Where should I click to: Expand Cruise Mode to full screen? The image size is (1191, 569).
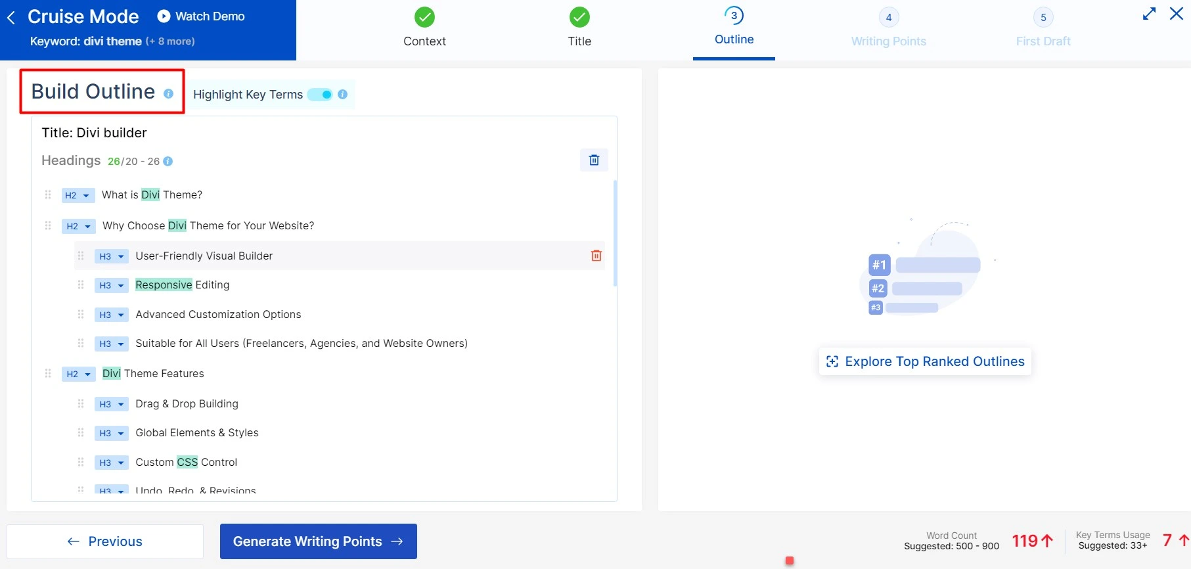click(x=1149, y=14)
